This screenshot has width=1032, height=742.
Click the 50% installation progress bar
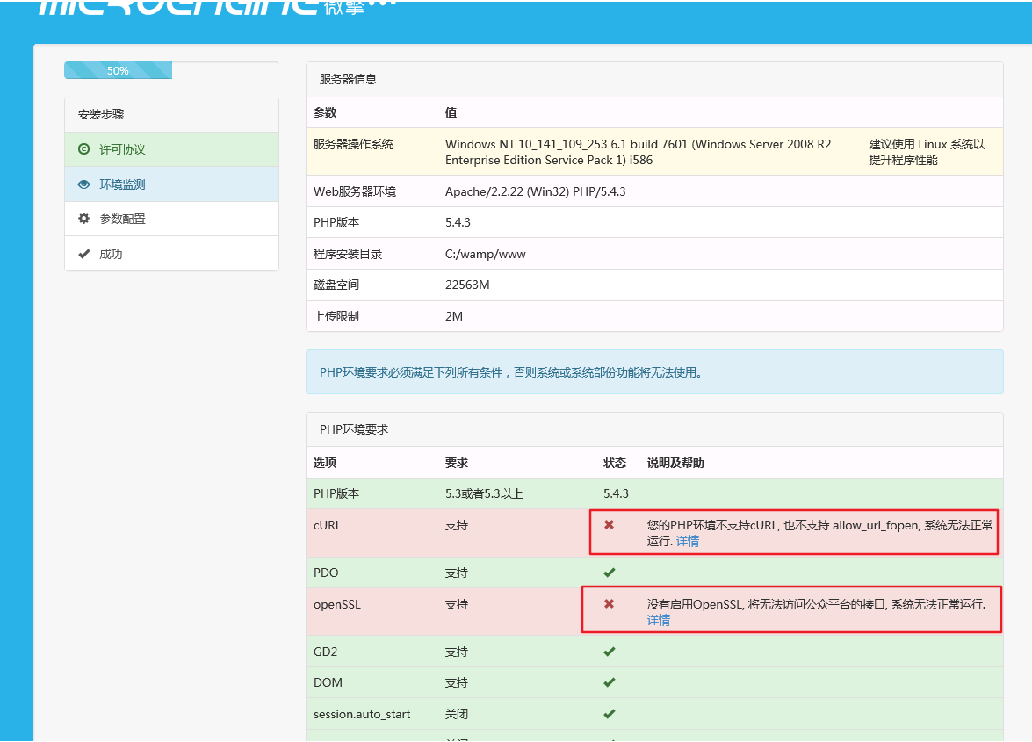pyautogui.click(x=119, y=70)
